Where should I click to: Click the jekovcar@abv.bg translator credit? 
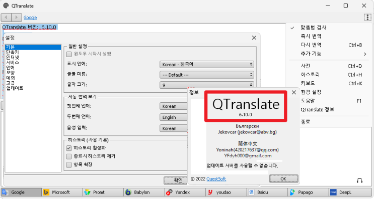[x=247, y=132]
